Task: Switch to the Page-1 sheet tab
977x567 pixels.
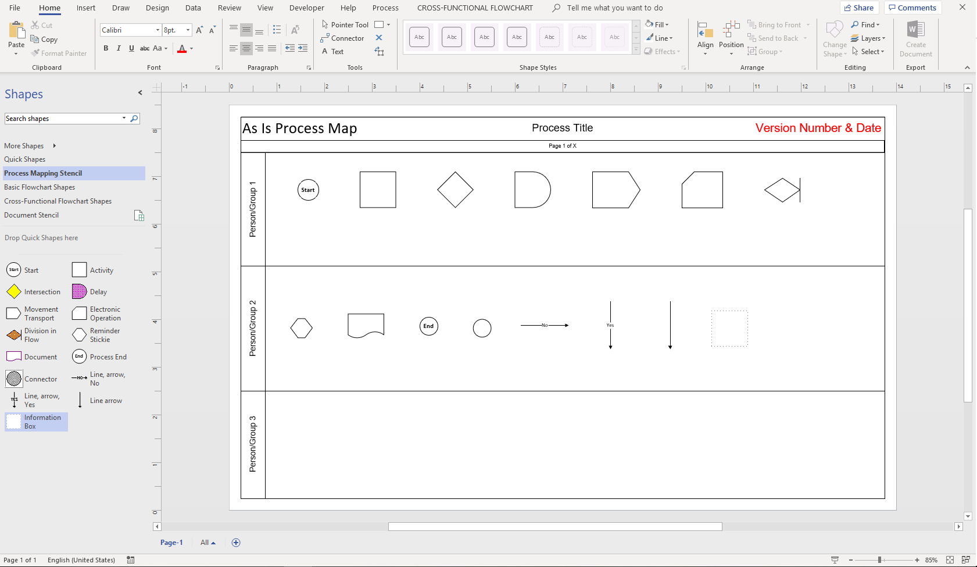Action: click(x=171, y=543)
